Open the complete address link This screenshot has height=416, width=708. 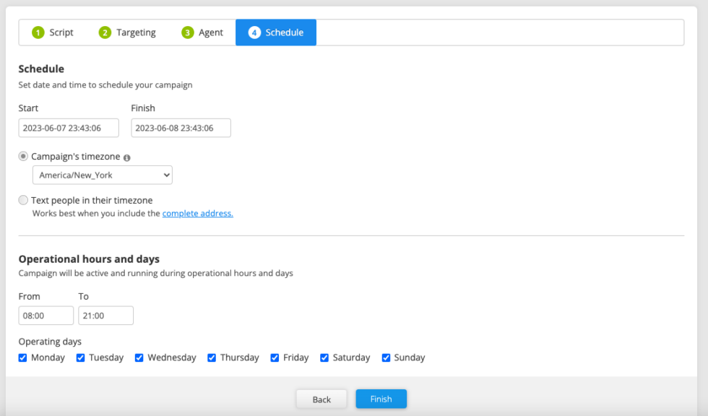pos(197,214)
